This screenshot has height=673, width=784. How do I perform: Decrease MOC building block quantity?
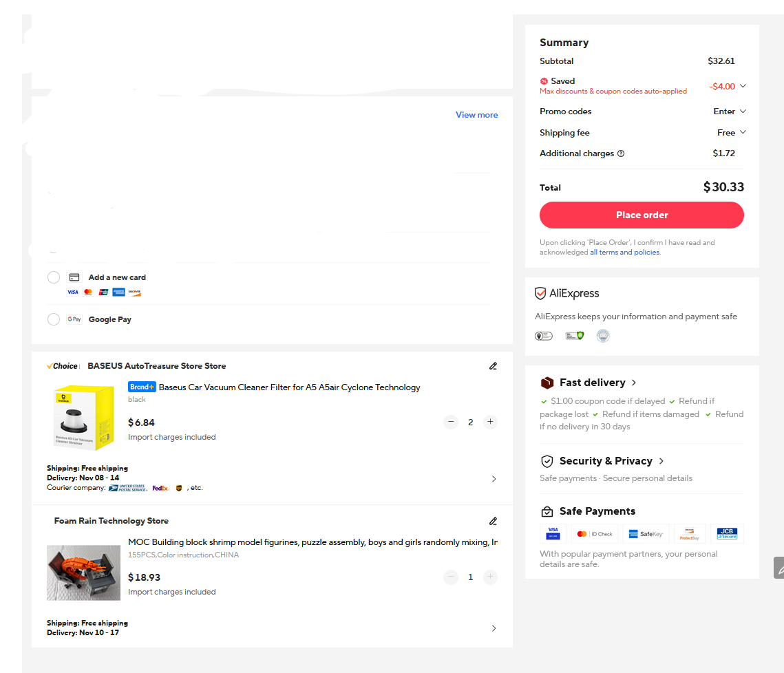[x=450, y=577]
